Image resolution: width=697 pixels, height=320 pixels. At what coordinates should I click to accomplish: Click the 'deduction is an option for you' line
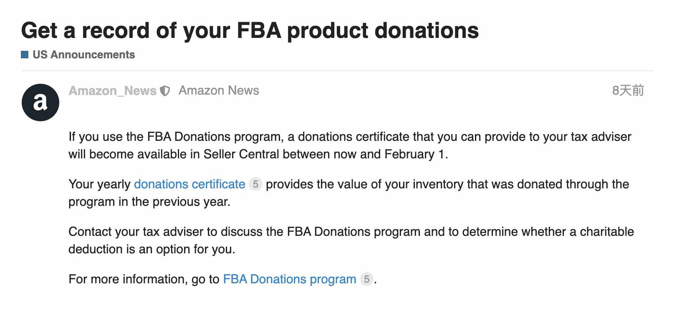pyautogui.click(x=152, y=249)
